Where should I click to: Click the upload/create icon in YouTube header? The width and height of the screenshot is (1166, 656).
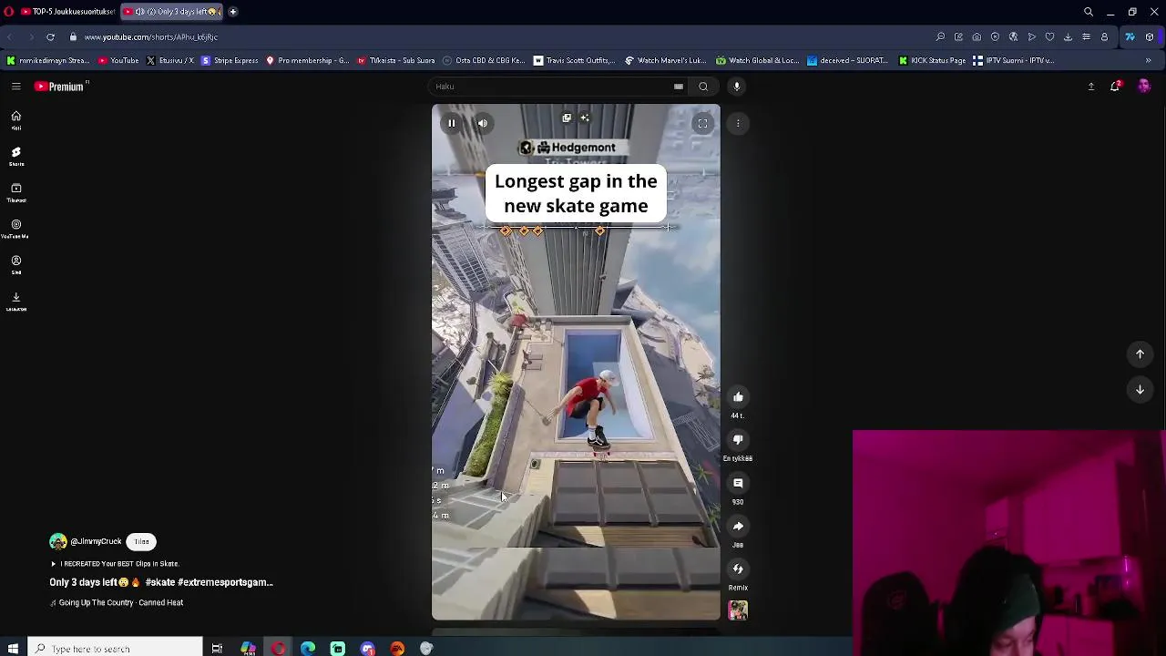tap(1090, 87)
